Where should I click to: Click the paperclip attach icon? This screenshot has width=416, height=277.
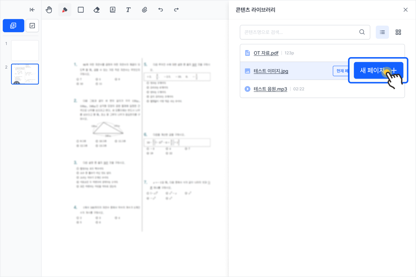tap(145, 10)
